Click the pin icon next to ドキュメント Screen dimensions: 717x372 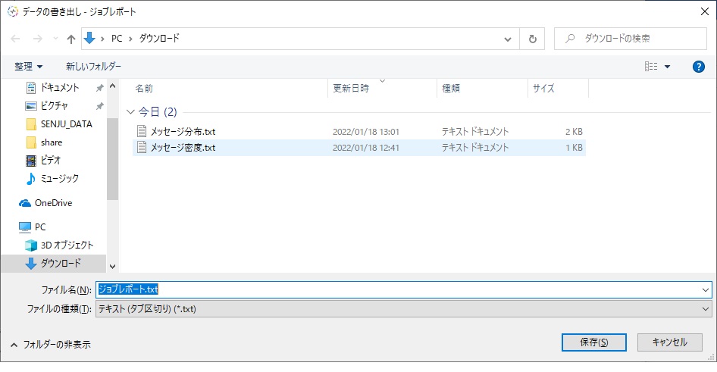(x=99, y=88)
